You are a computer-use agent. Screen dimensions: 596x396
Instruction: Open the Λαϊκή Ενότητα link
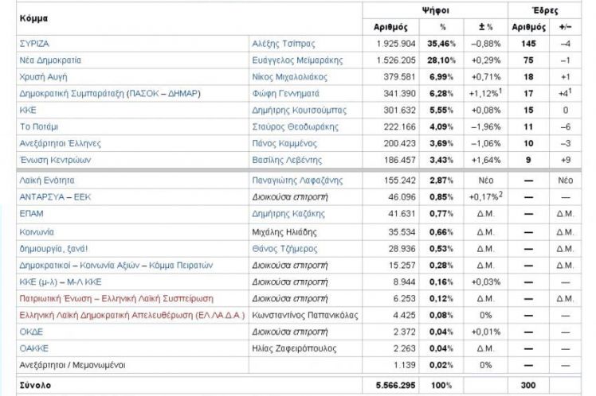[x=46, y=181]
